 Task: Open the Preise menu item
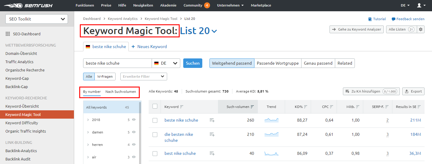pos(106,5)
